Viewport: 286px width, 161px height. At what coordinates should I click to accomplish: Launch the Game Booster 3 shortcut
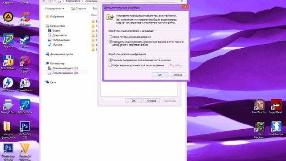25,64
